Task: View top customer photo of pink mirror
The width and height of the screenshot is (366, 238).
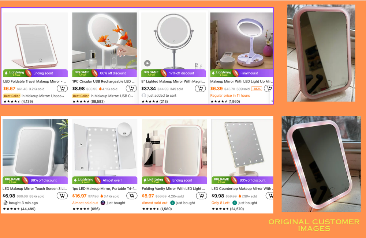Action: [321, 53]
